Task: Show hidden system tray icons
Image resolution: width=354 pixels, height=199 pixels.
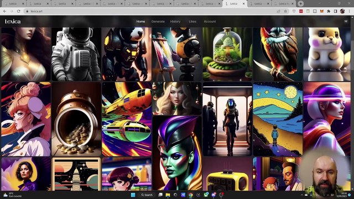Action: click(302, 195)
